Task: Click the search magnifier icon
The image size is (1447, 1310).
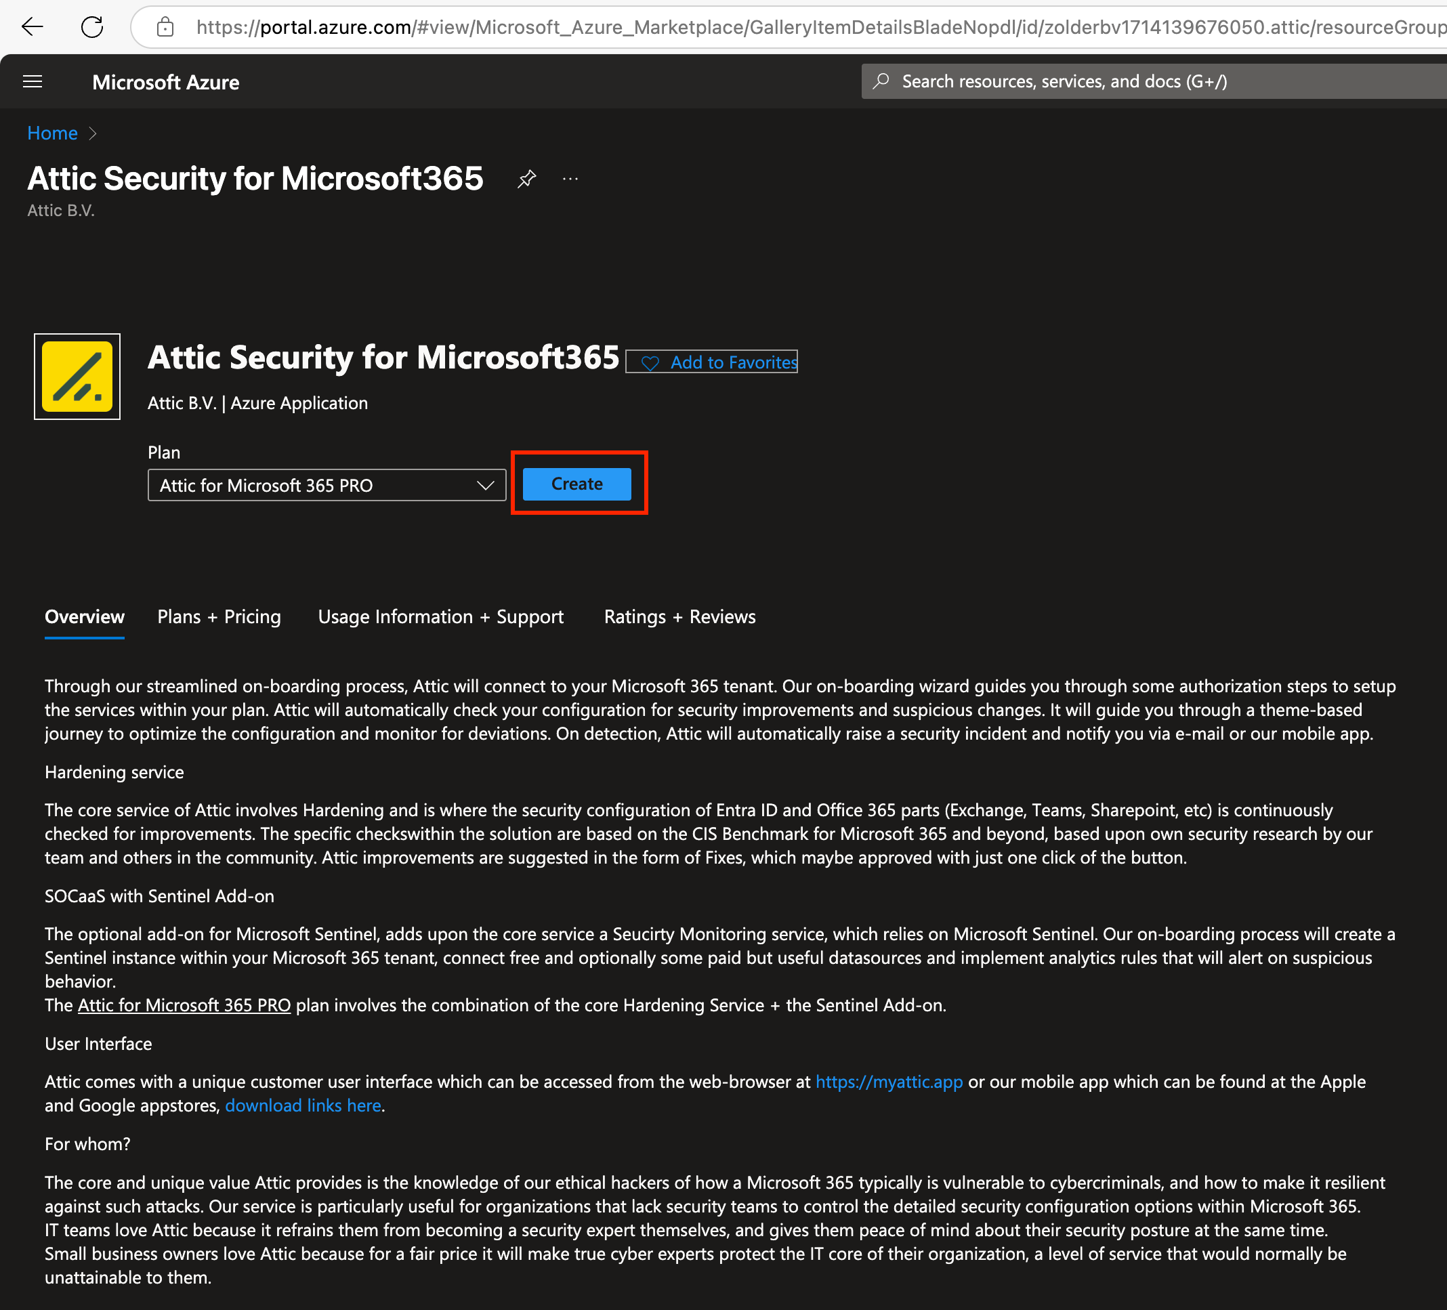Action: click(881, 81)
